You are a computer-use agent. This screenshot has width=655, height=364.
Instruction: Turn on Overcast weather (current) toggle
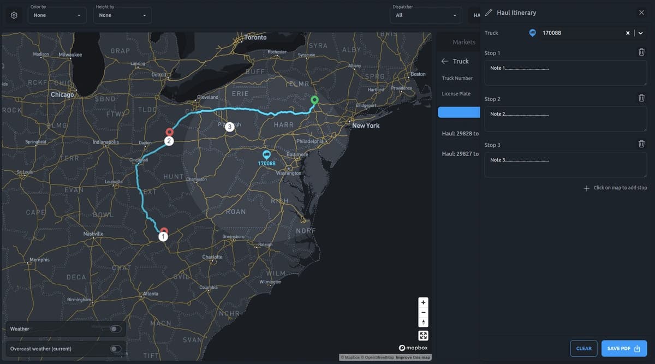pos(115,349)
